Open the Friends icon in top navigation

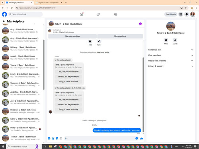99,14
